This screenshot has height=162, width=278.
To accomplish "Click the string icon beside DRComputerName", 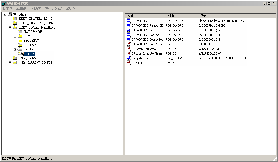I will (x=129, y=49).
